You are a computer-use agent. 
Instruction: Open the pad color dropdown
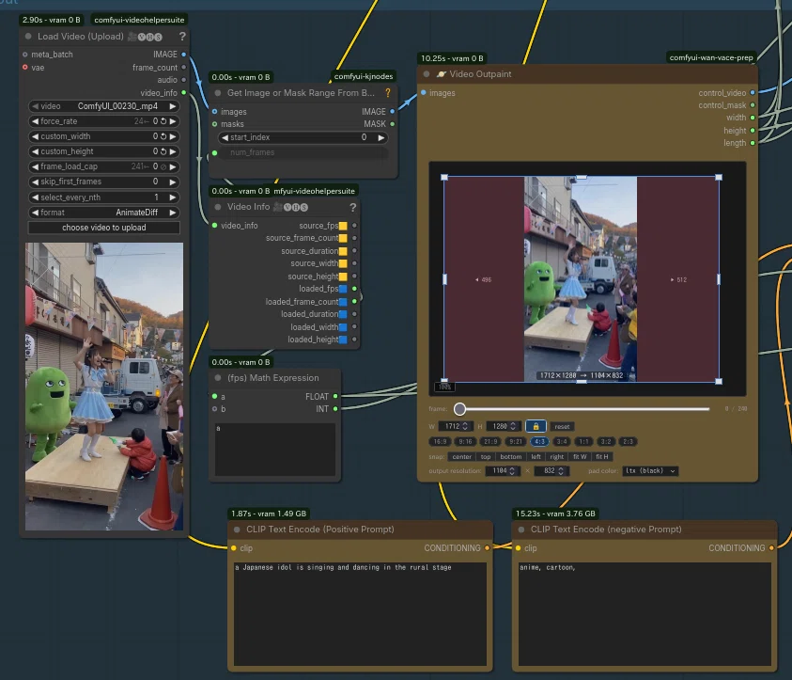pyautogui.click(x=650, y=470)
